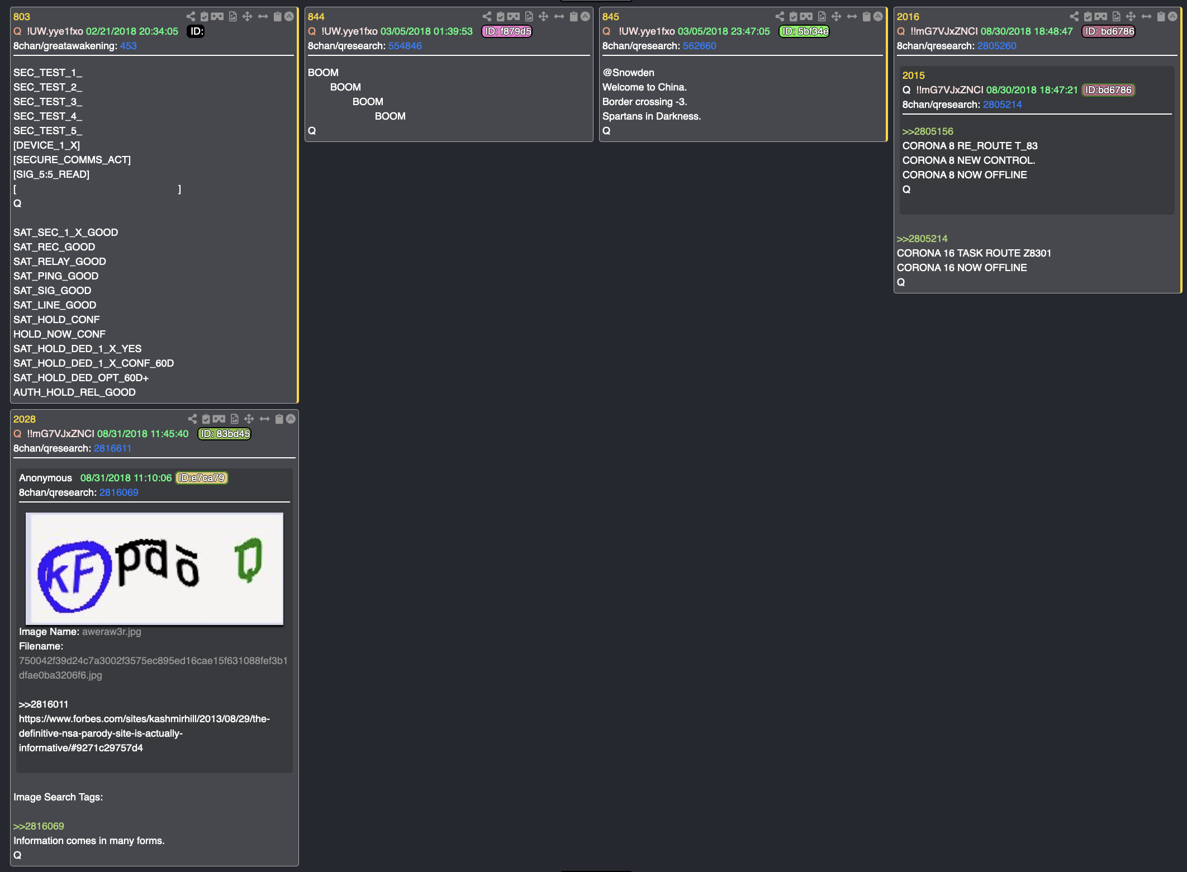
Task: Collapse post 2016 with the up-arrow circle
Action: pyautogui.click(x=1172, y=17)
